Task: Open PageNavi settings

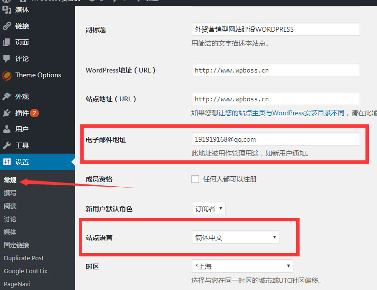Action: 17,284
